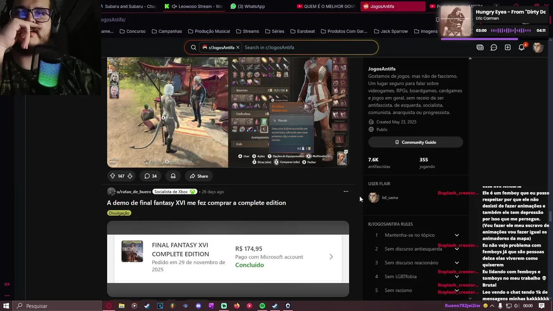
Task: Filter by the Divulgação flair tag
Action: [119, 213]
